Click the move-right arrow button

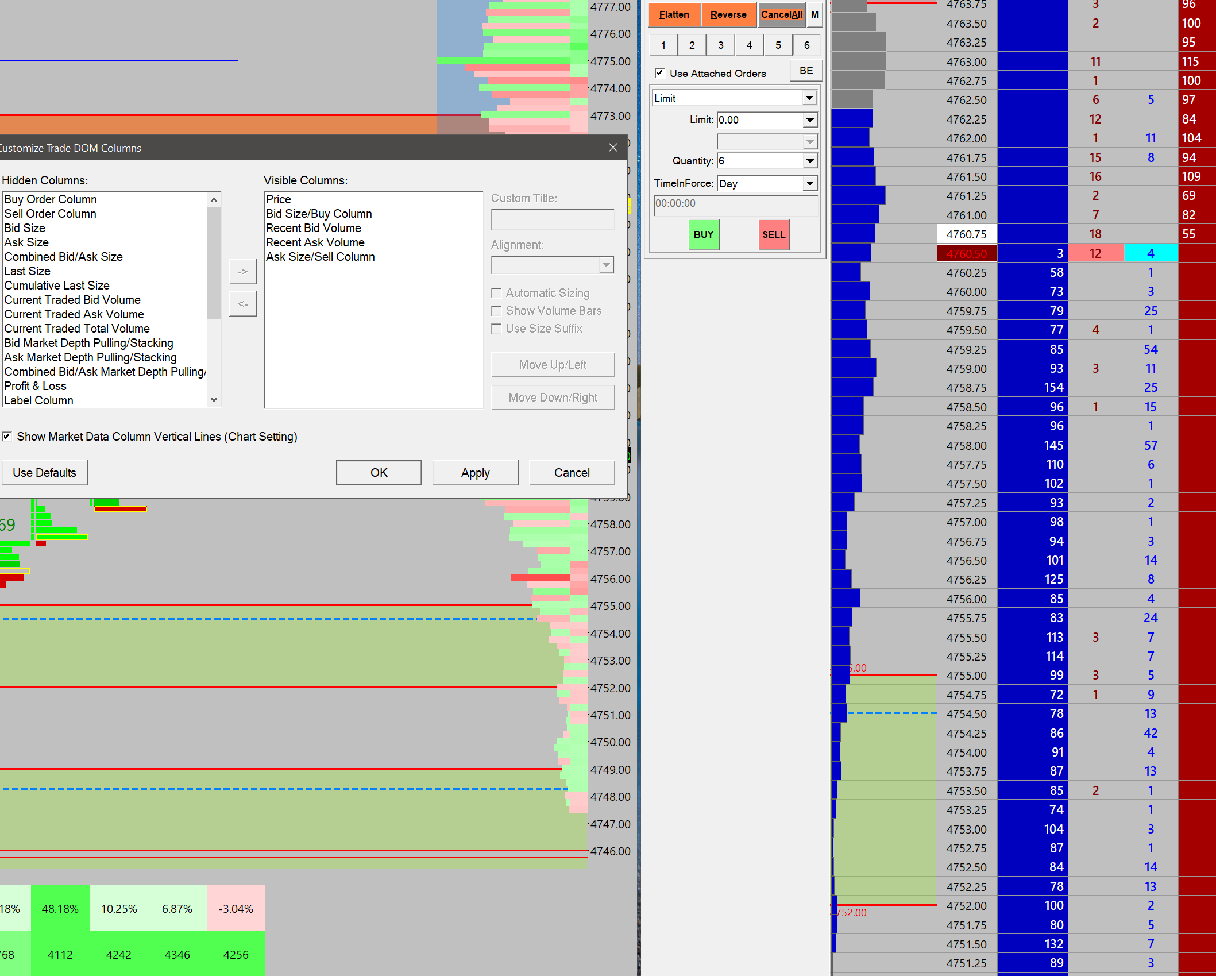[x=242, y=272]
